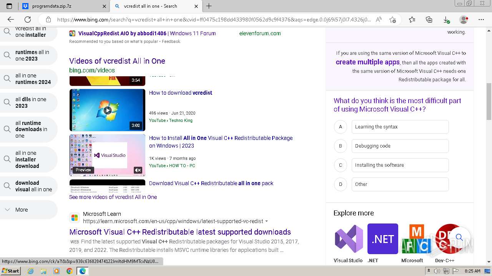View site information lock icon
The width and height of the screenshot is (492, 276).
(48, 20)
